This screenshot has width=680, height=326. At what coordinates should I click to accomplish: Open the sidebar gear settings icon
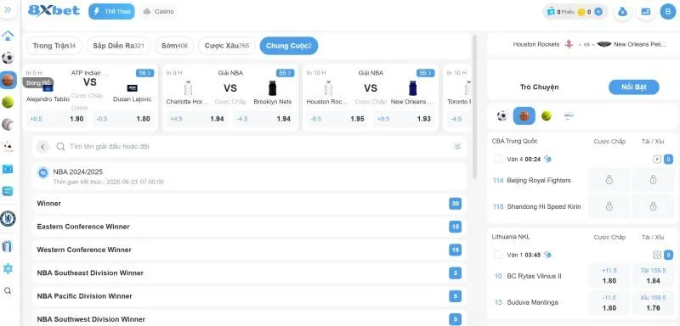pos(8,268)
